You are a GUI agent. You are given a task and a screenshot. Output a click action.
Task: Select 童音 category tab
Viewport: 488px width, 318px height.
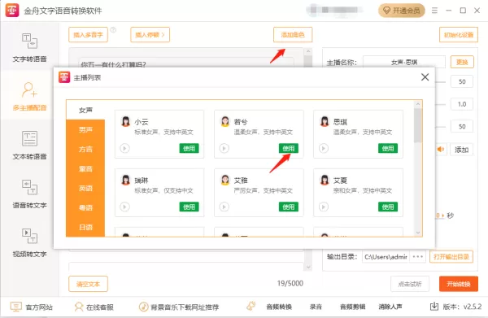pos(85,168)
